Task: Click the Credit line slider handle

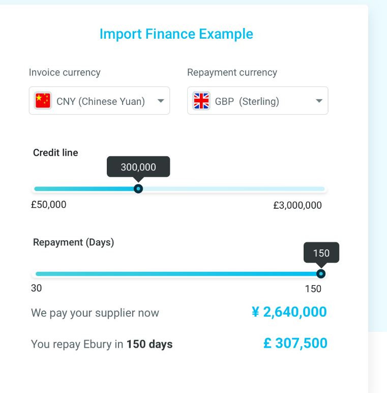Action: [x=138, y=189]
